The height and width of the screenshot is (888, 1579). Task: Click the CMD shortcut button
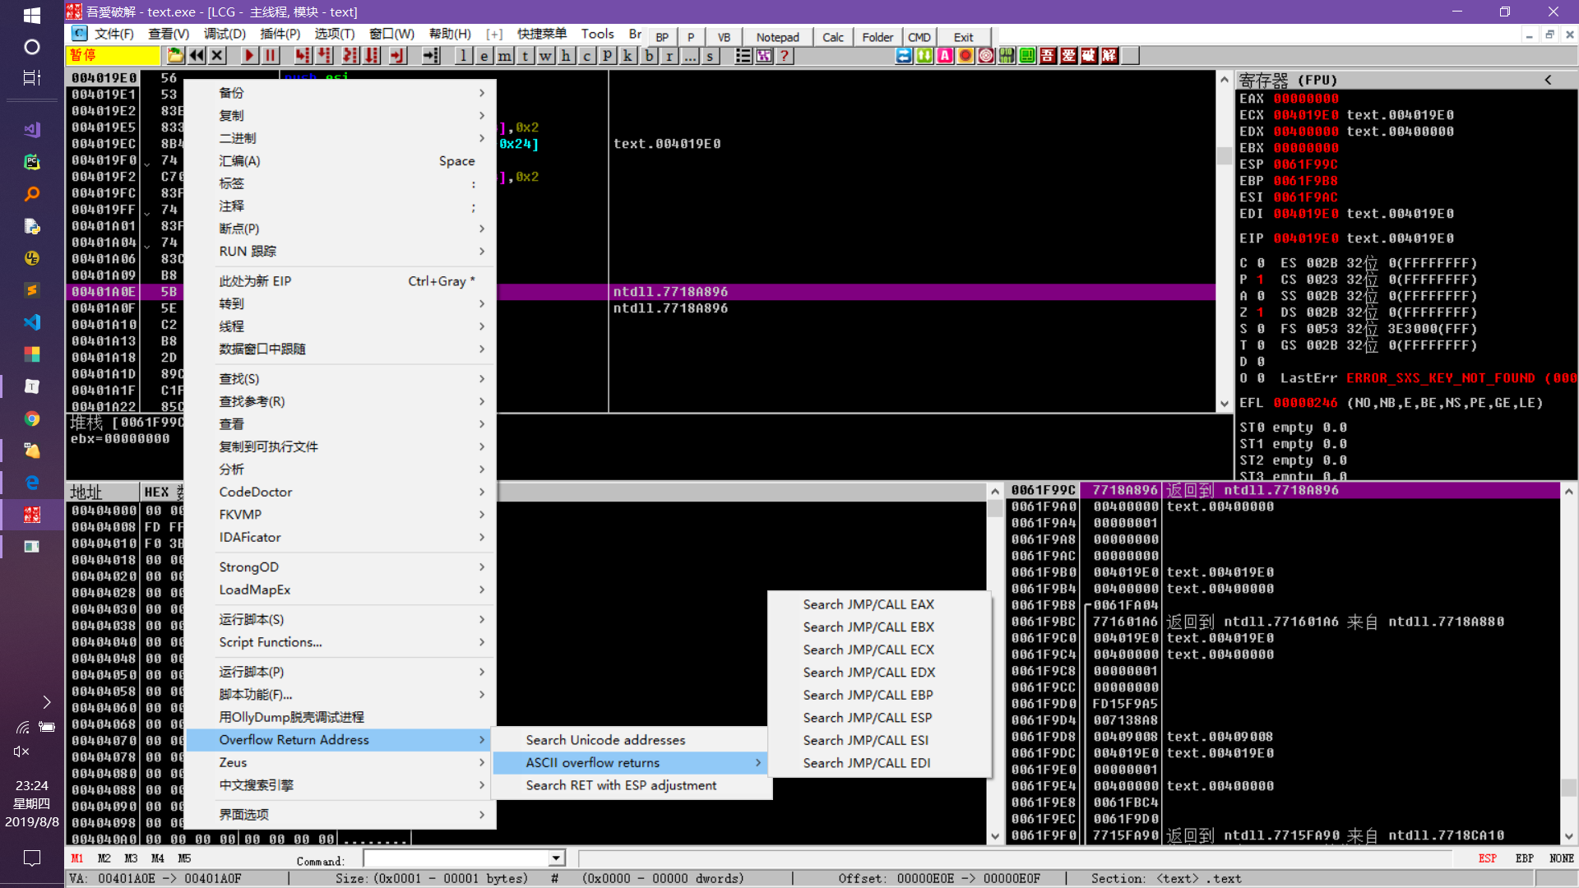click(919, 37)
